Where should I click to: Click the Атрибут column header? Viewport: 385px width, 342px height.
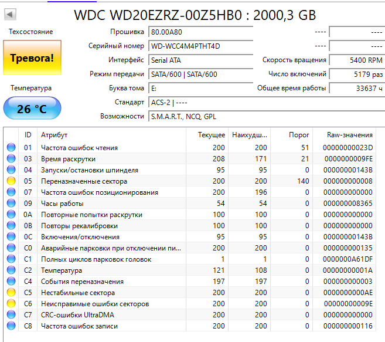tap(112, 135)
